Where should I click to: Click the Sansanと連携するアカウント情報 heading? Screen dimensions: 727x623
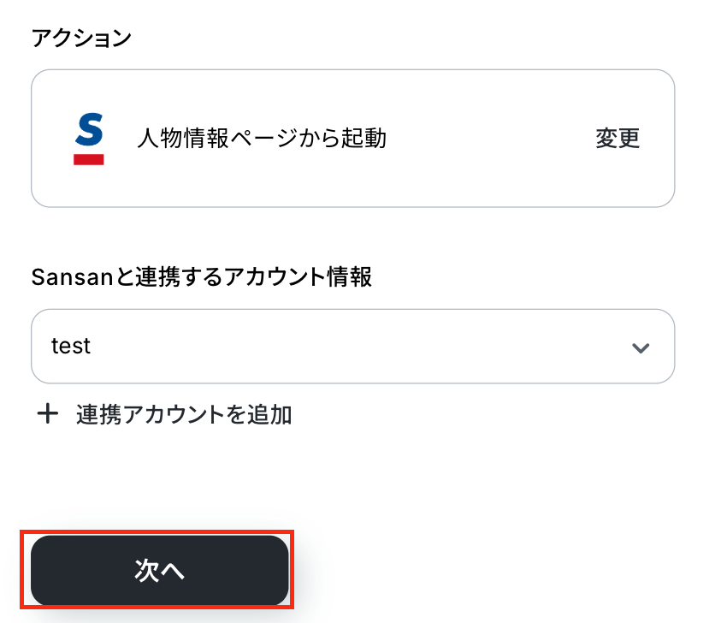click(x=201, y=277)
